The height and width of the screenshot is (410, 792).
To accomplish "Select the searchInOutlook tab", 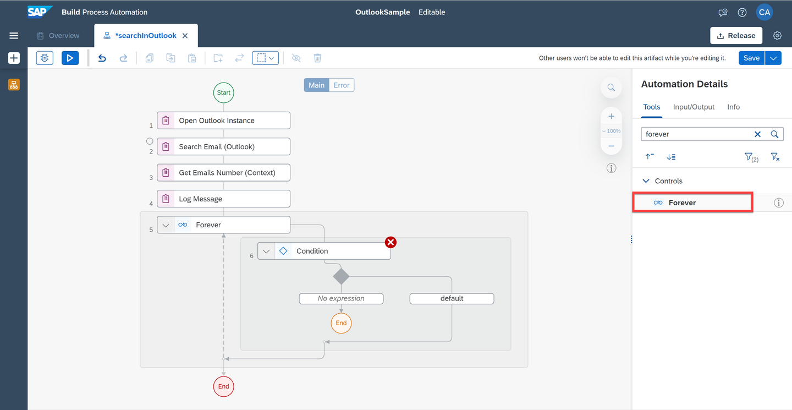I will (x=146, y=36).
